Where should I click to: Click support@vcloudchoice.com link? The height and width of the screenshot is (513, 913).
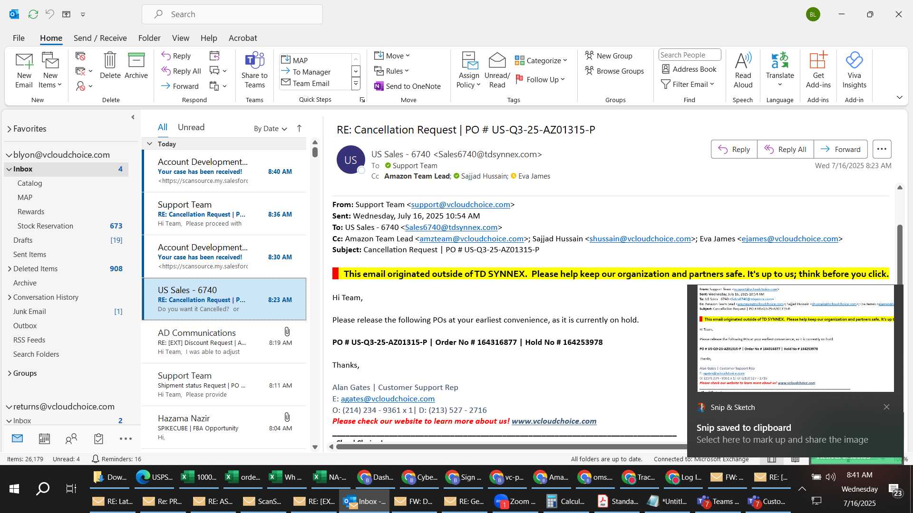pyautogui.click(x=460, y=204)
